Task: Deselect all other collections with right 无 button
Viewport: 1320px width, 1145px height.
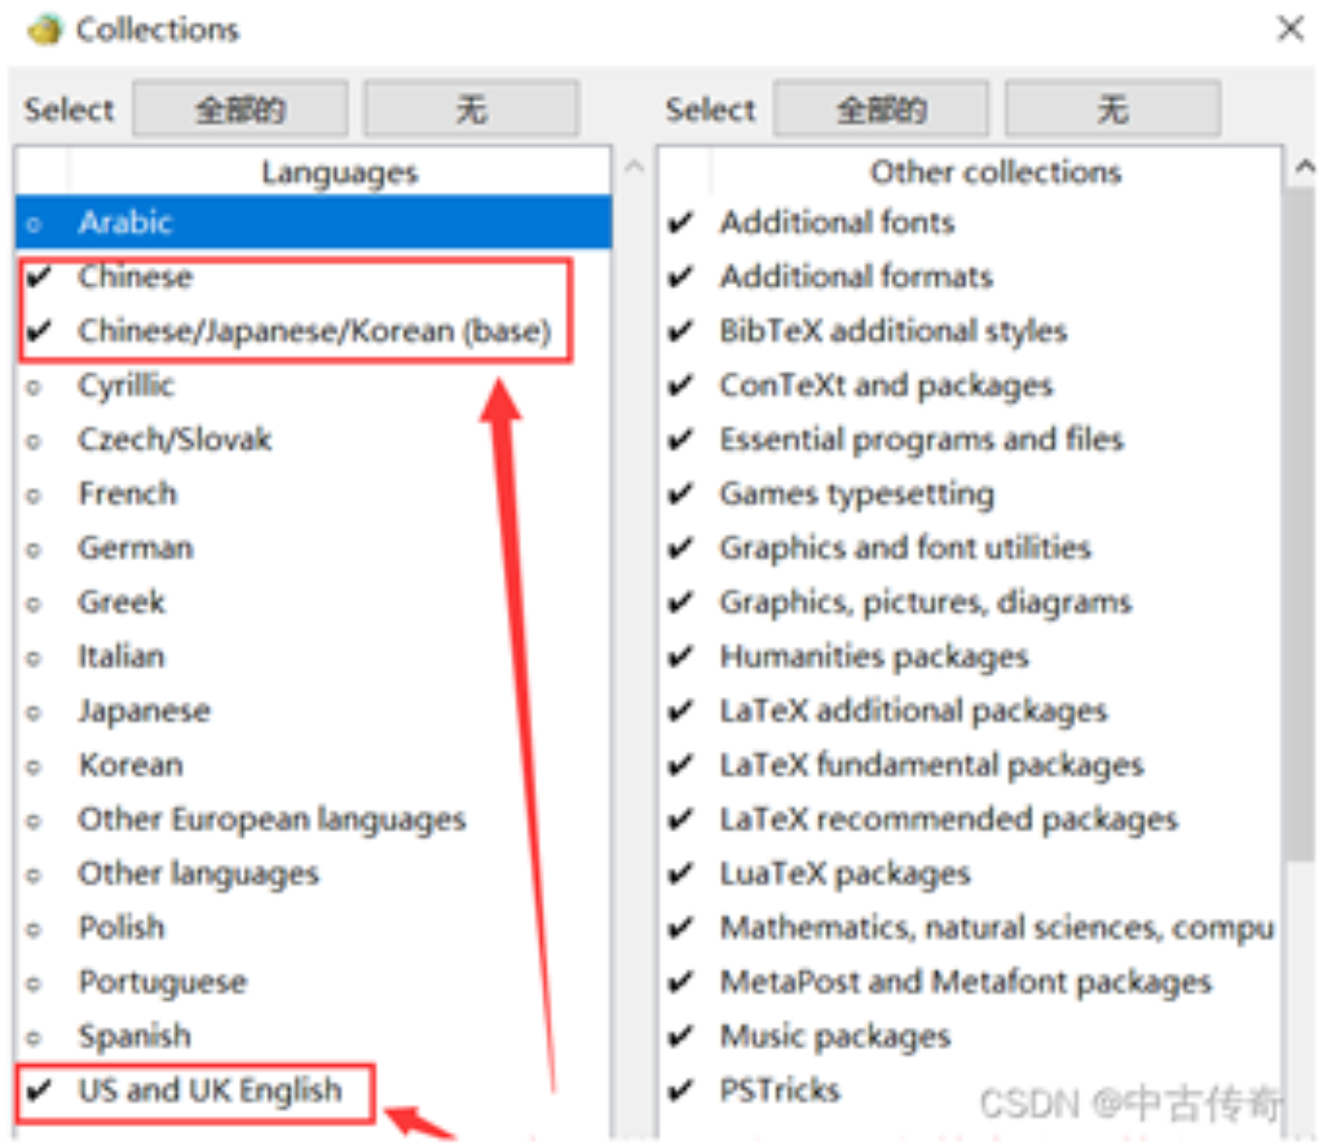Action: pyautogui.click(x=1112, y=109)
